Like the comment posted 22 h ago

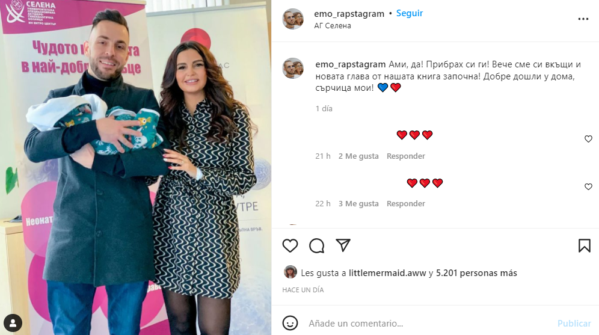click(x=588, y=187)
